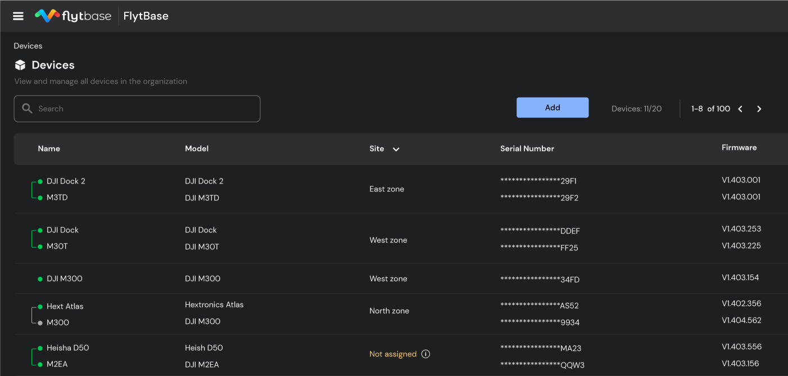Go to the previous page of devices

(x=740, y=109)
